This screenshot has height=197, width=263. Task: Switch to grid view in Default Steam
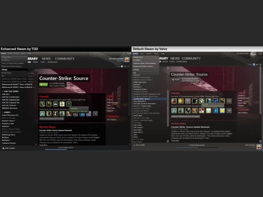coord(260,64)
